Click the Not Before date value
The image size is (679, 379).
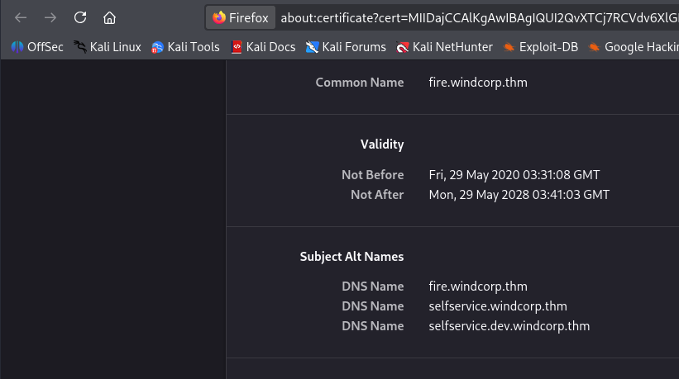tap(514, 175)
